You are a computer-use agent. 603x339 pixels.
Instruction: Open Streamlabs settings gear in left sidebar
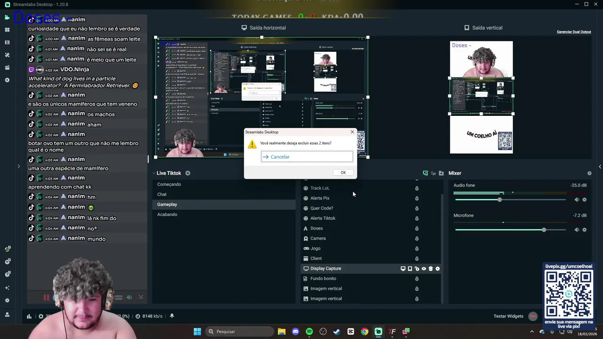[x=7, y=300]
